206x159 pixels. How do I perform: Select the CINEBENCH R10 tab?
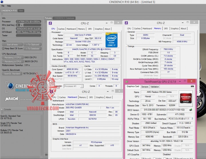point(9,11)
